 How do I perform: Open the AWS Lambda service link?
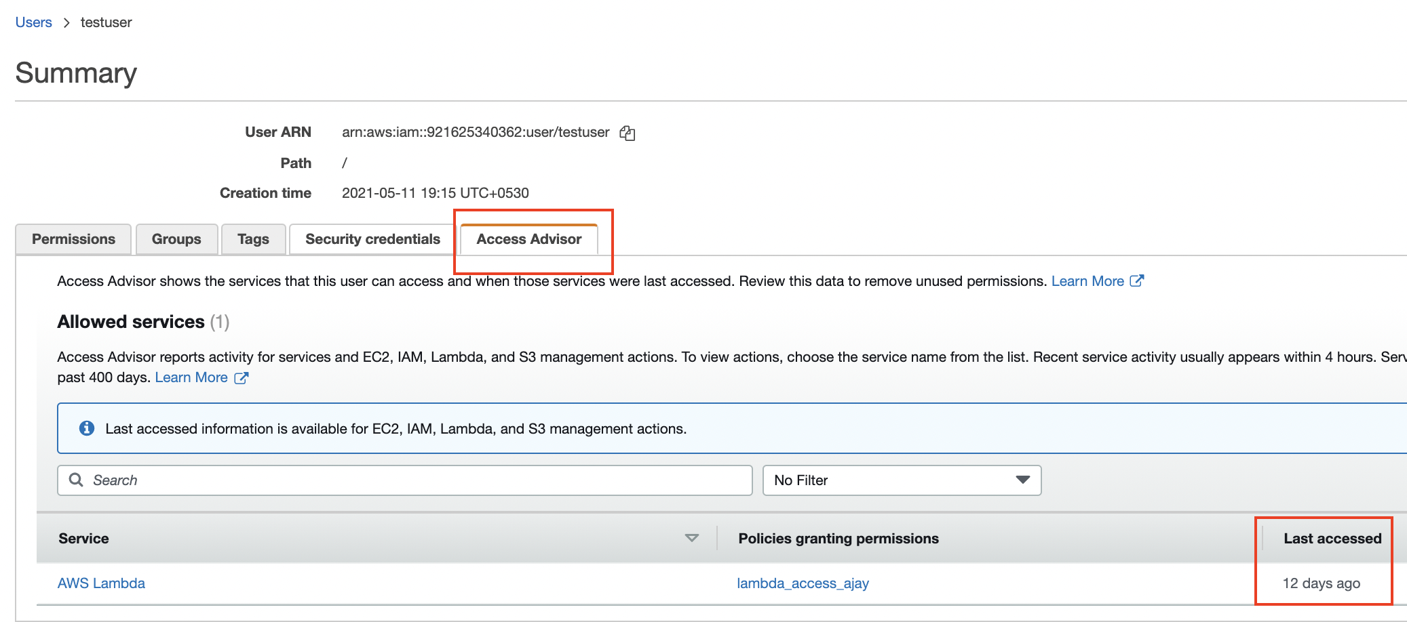click(x=101, y=583)
